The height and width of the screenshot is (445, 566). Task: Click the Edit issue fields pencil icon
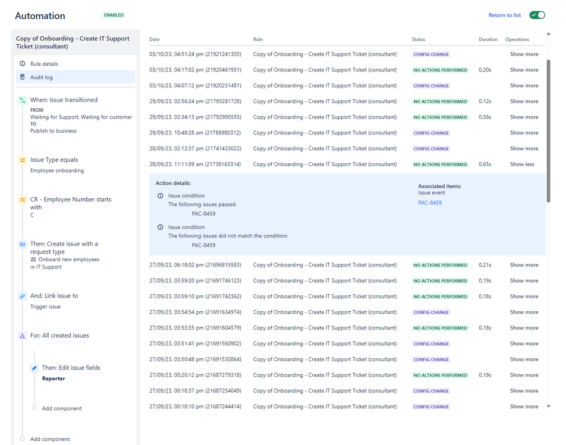[35, 368]
